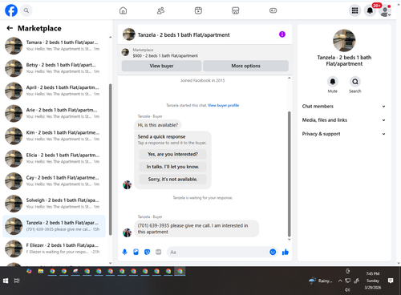Go to Home feed icon

point(123,10)
